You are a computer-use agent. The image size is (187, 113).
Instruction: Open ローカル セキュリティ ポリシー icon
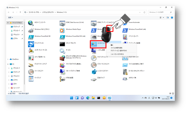[125, 72]
